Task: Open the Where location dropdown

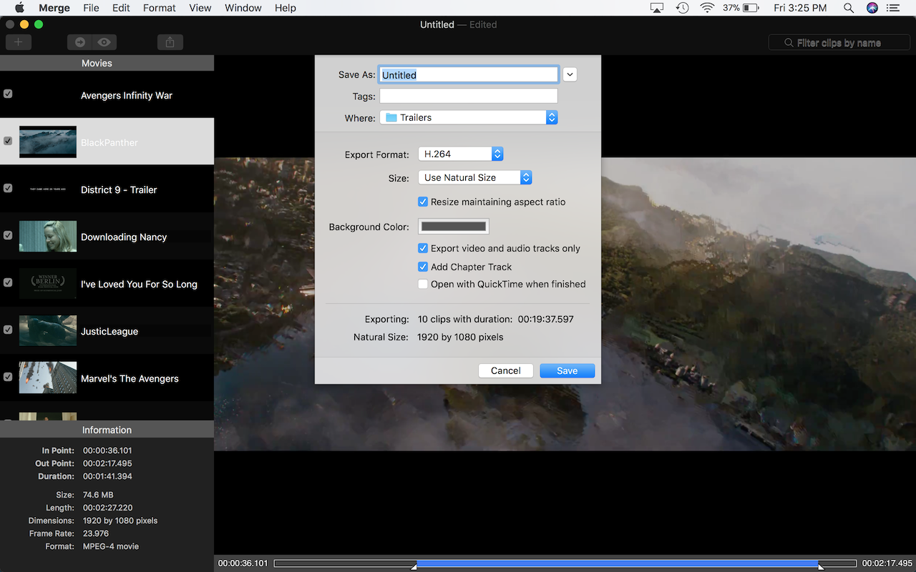Action: click(469, 117)
